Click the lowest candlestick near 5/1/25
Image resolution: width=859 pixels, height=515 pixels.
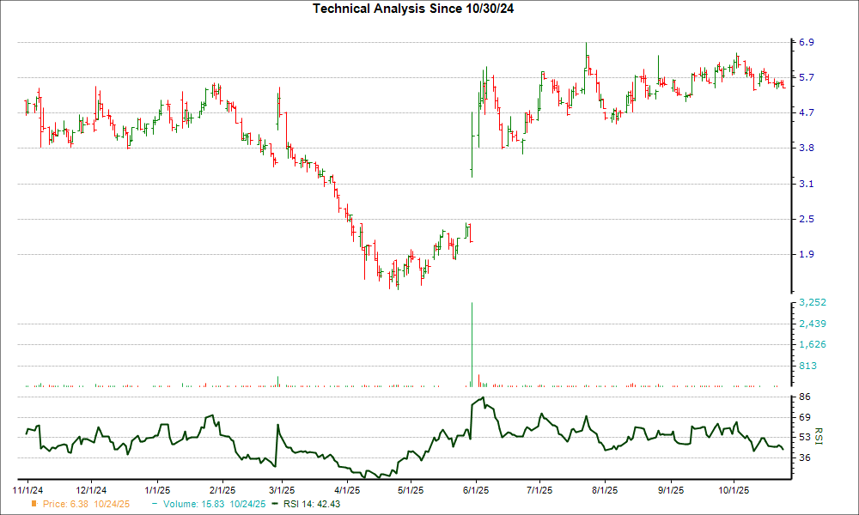tap(396, 283)
